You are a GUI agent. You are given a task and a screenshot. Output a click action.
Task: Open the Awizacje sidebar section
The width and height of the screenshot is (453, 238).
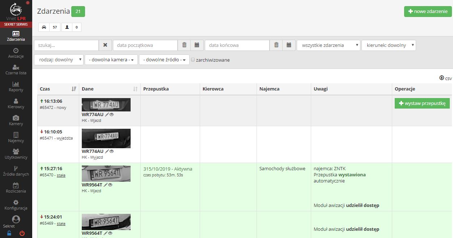[x=16, y=53]
